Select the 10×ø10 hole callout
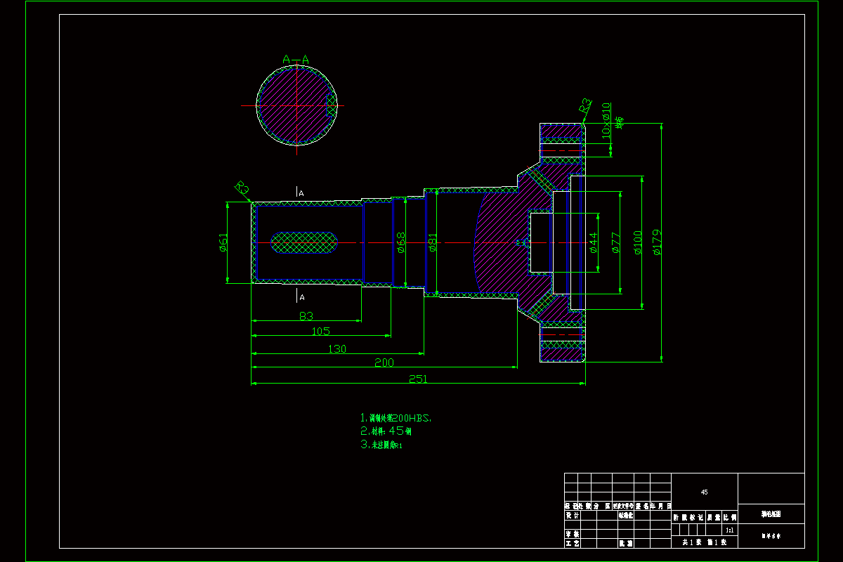This screenshot has width=843, height=562. click(x=606, y=122)
